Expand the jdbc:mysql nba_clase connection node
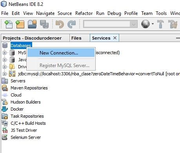Viewport: 180px width, 153px height. coord(4,74)
